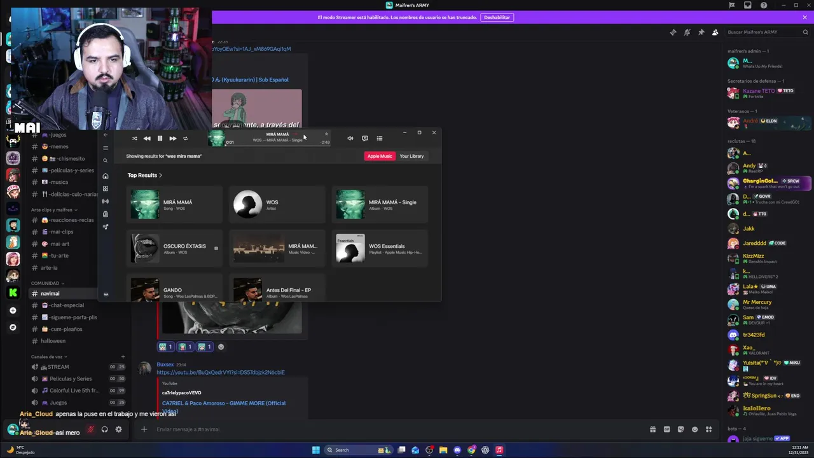Open Browse grid icon in music sidebar
This screenshot has height=458, width=814.
106,188
